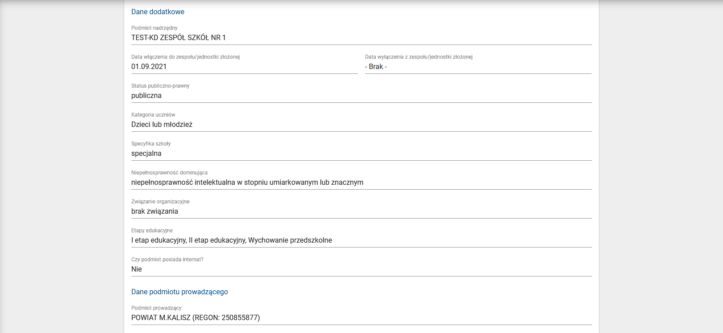Screen dimensions: 723x333
Task: Click the 'niepełnosprawność intelektualna' value field
Action: [247, 183]
